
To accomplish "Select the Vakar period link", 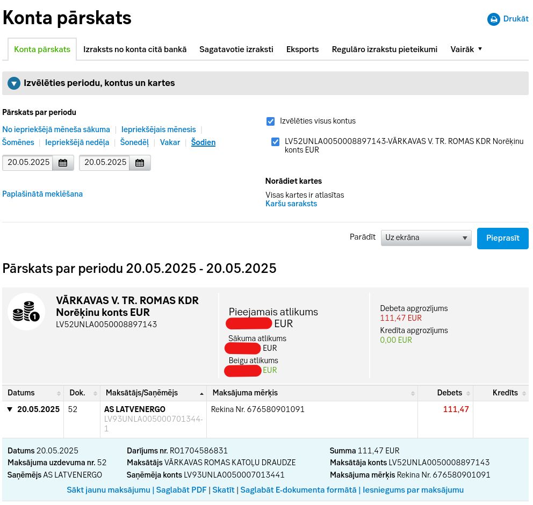I will point(170,142).
